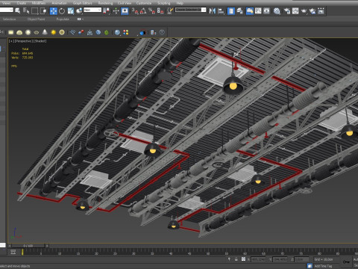The height and width of the screenshot is (269, 358).
Task: Switch to the Object Paint ribbon tab
Action: [37, 19]
